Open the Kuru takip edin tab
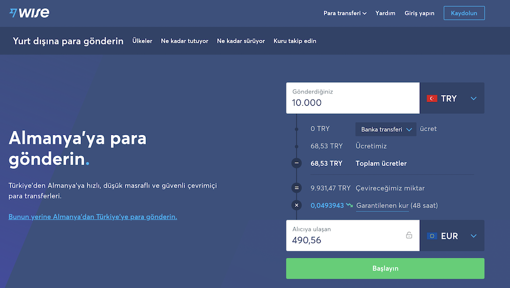 295,41
